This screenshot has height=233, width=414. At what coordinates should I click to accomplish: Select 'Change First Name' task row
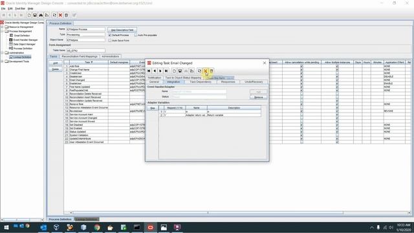79,70
